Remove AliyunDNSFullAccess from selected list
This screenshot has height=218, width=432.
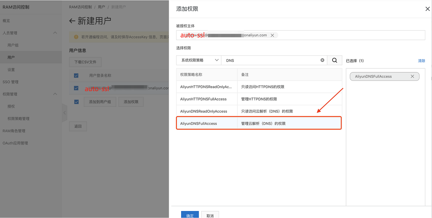[412, 76]
